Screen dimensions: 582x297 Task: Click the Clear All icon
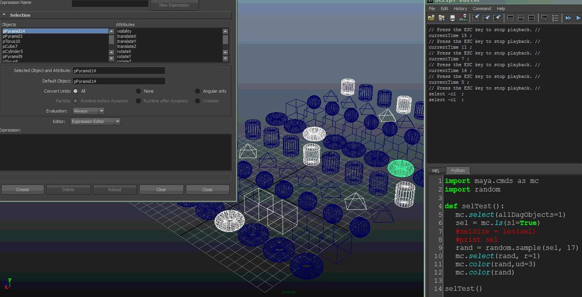tap(497, 18)
